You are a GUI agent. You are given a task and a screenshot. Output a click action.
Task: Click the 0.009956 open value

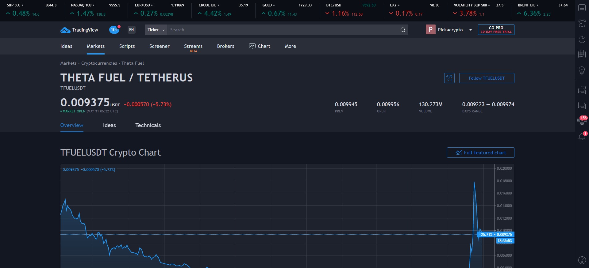[x=388, y=104]
